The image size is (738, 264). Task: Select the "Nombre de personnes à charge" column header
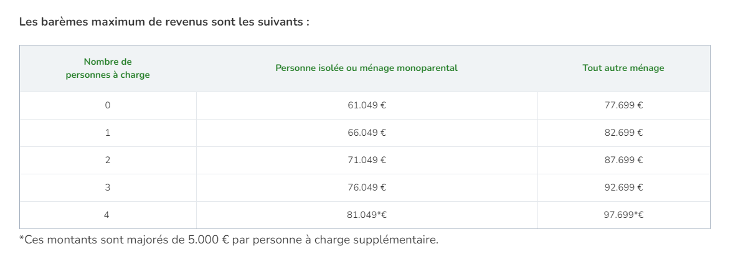(108, 68)
